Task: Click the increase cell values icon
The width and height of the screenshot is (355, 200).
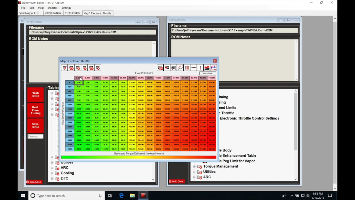Action: click(x=78, y=67)
